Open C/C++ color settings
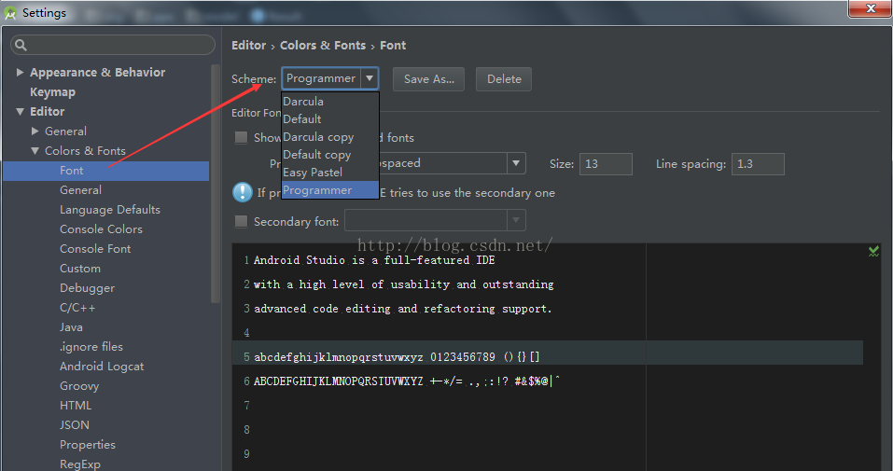The image size is (893, 471). tap(77, 308)
